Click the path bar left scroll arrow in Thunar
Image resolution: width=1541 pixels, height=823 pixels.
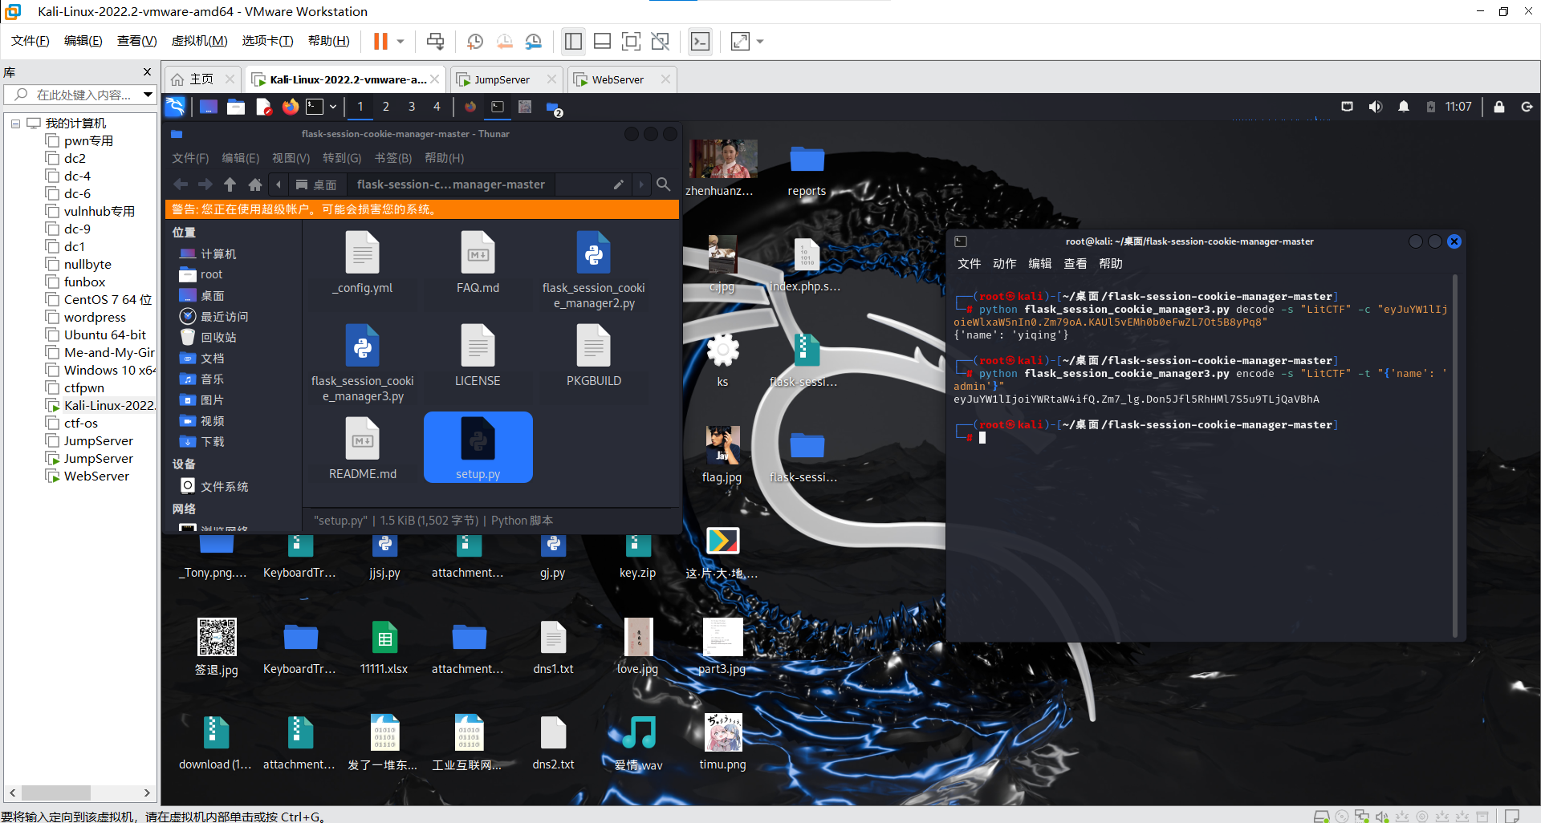279,184
